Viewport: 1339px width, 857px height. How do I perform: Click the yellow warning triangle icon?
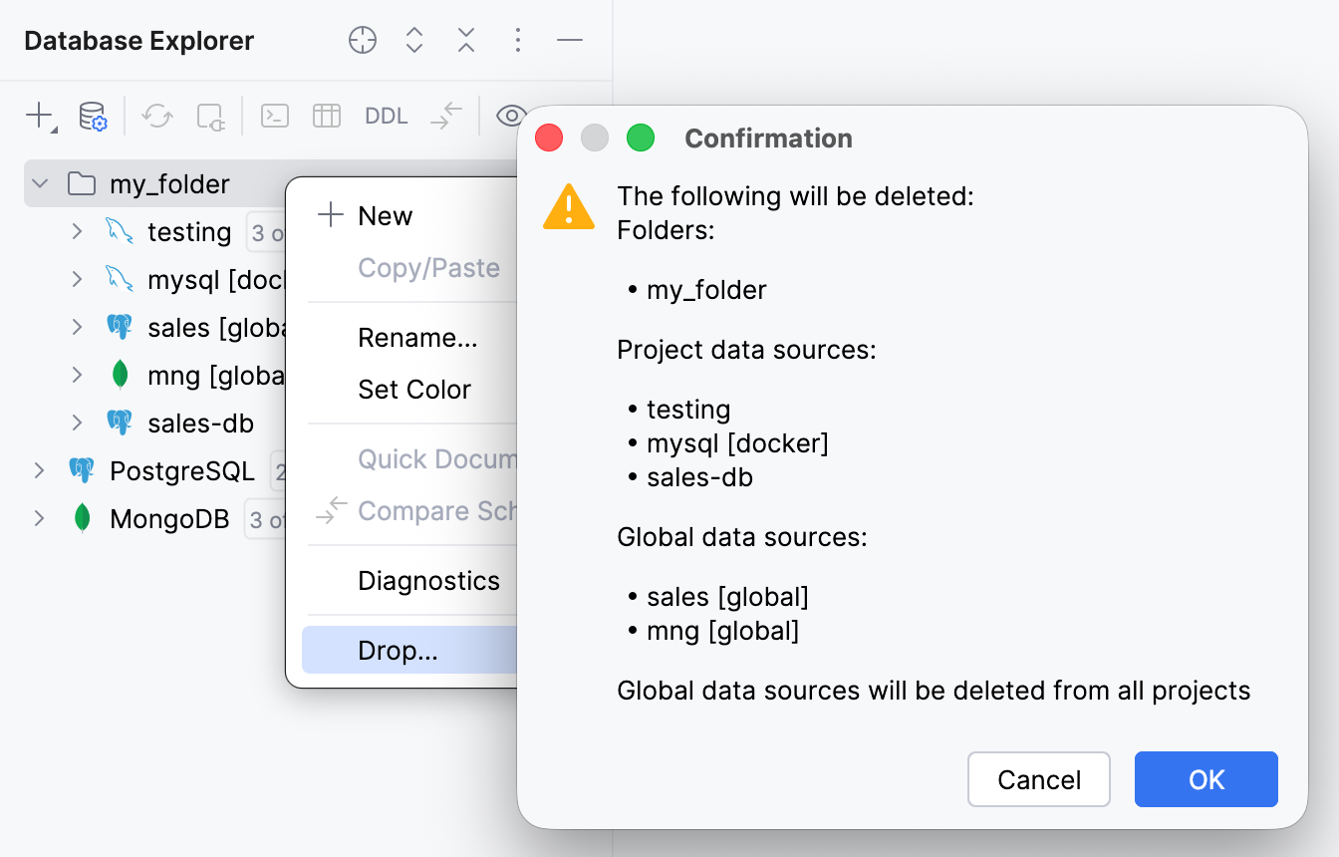569,207
